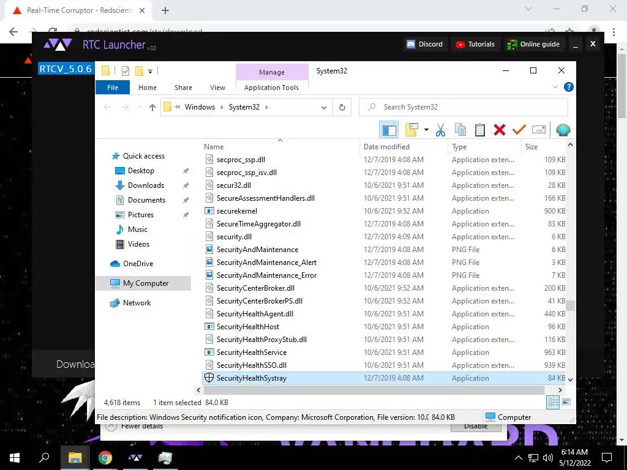This screenshot has height=470, width=627.
Task: Click the Cut scissors icon
Action: [440, 130]
